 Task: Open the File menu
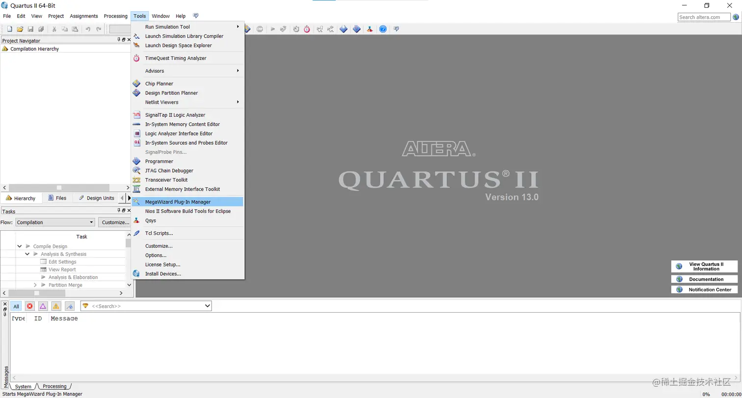pos(7,16)
